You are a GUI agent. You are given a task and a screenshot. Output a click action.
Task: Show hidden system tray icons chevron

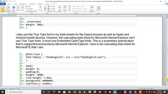[144, 92]
